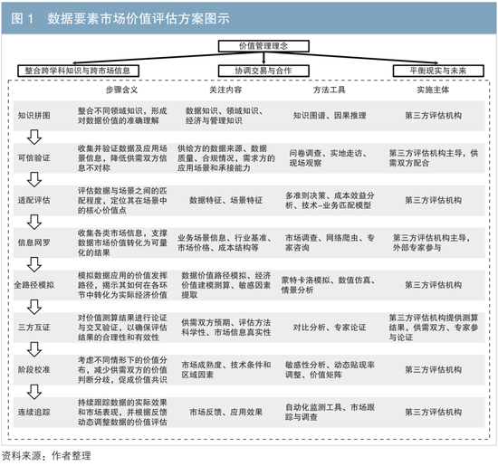
Task: Click the '多准则决策、成本效益分析' cell
Action: pyautogui.click(x=330, y=200)
